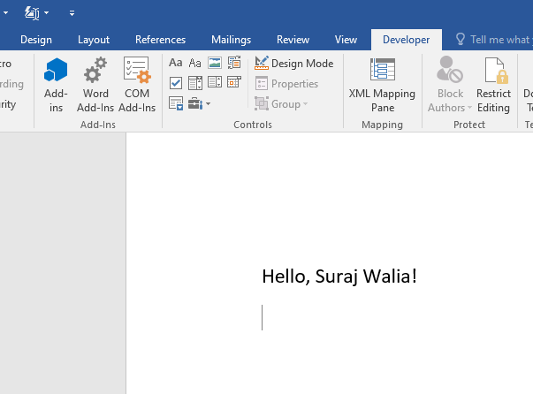
Task: Open the Add-ins store button
Action: (56, 85)
